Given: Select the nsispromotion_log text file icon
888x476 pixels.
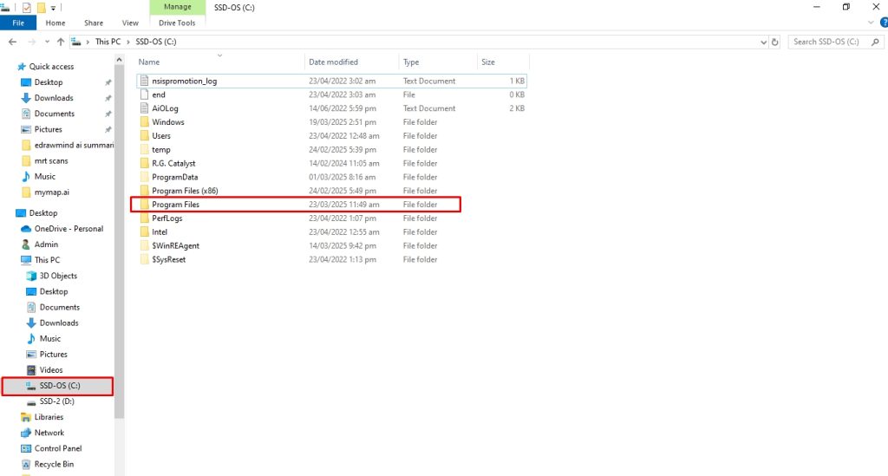Looking at the screenshot, I should [x=145, y=81].
